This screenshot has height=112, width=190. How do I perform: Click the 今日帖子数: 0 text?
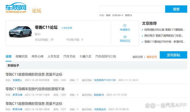(x=75, y=39)
